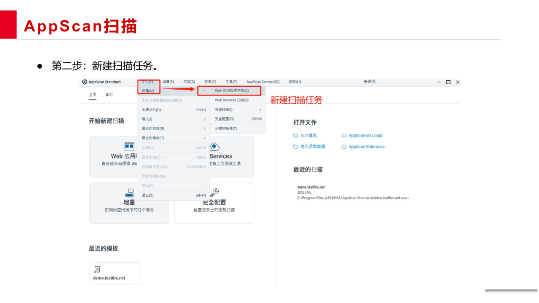Select 完全配置(G) Ctrl+N entry
Image resolution: width=539 pixels, height=303 pixels.
(x=238, y=119)
